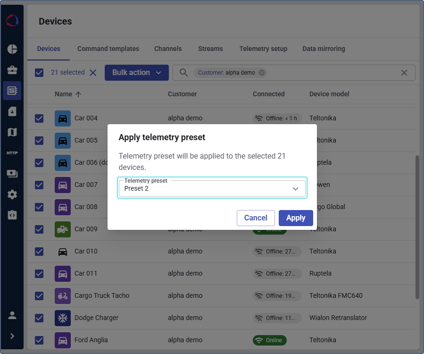Remove the Customer: alpha demo filter chip

click(262, 73)
